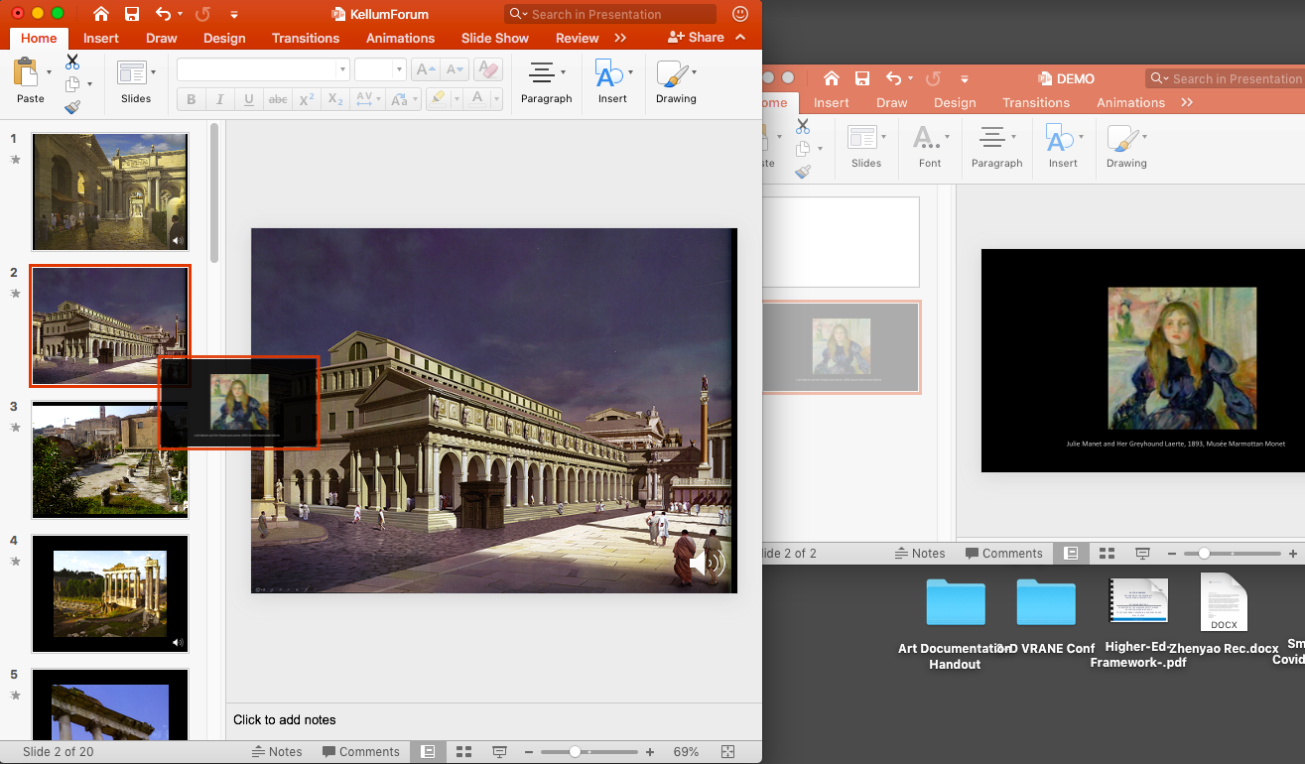Image resolution: width=1305 pixels, height=764 pixels.
Task: Adjust zoom slider in KellumForum status bar
Action: 575,752
